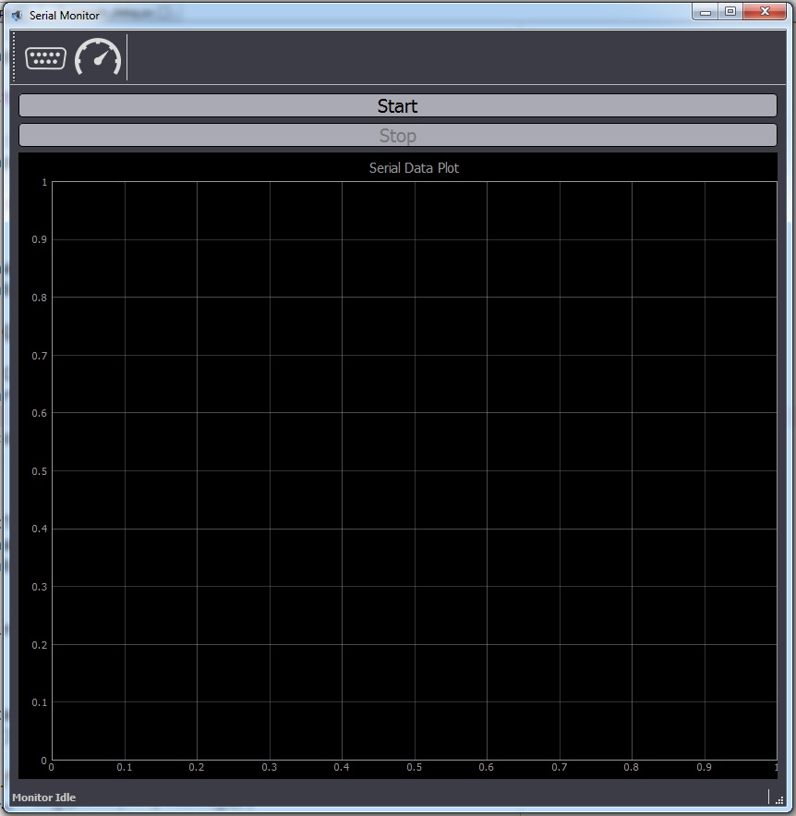Click the y-axis label 0.3
Image resolution: width=796 pixels, height=816 pixels.
pos(39,587)
